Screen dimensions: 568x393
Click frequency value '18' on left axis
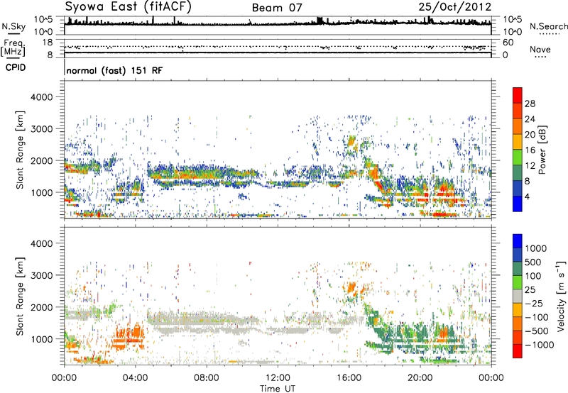(x=48, y=43)
